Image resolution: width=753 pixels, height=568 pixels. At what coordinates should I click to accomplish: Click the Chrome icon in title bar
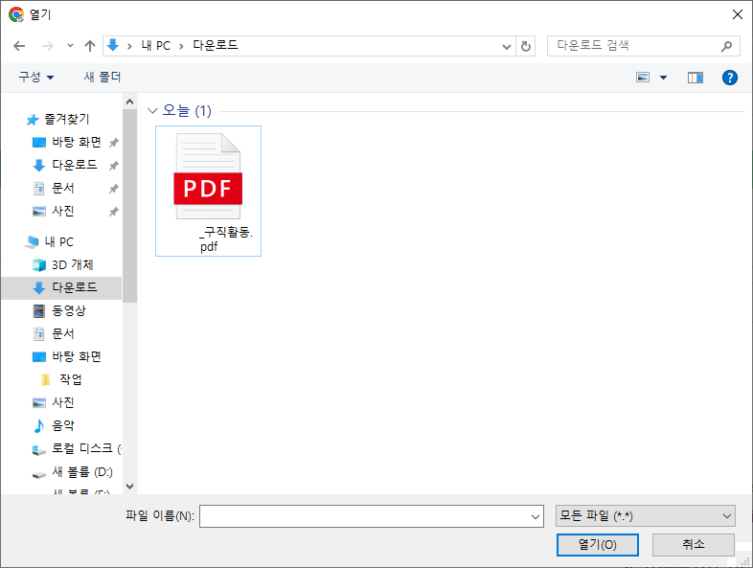[16, 14]
